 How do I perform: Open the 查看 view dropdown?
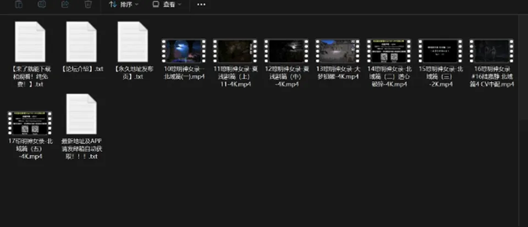point(167,4)
